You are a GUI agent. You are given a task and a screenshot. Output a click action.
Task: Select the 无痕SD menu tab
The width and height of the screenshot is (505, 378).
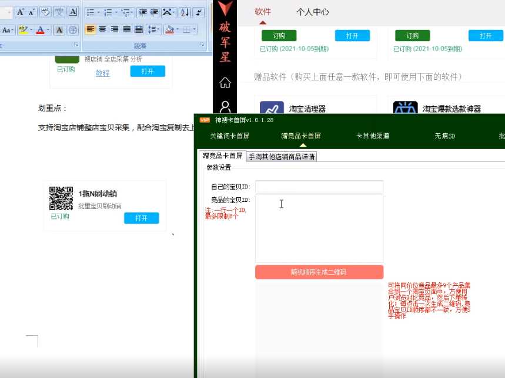[445, 136]
